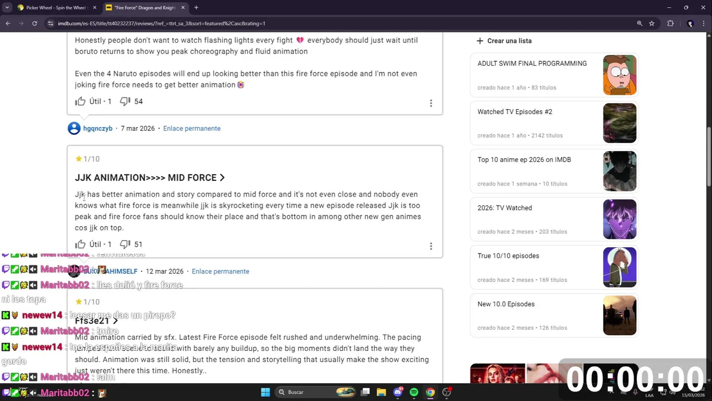Open the True 10/10 episodes thumbnail

click(620, 267)
